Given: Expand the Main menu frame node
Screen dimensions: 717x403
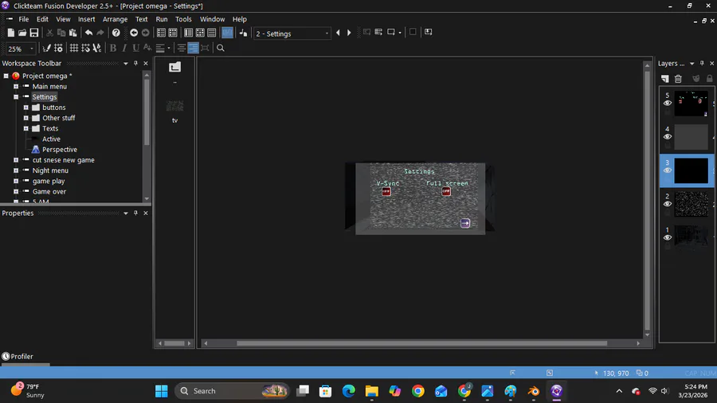Looking at the screenshot, I should [16, 86].
